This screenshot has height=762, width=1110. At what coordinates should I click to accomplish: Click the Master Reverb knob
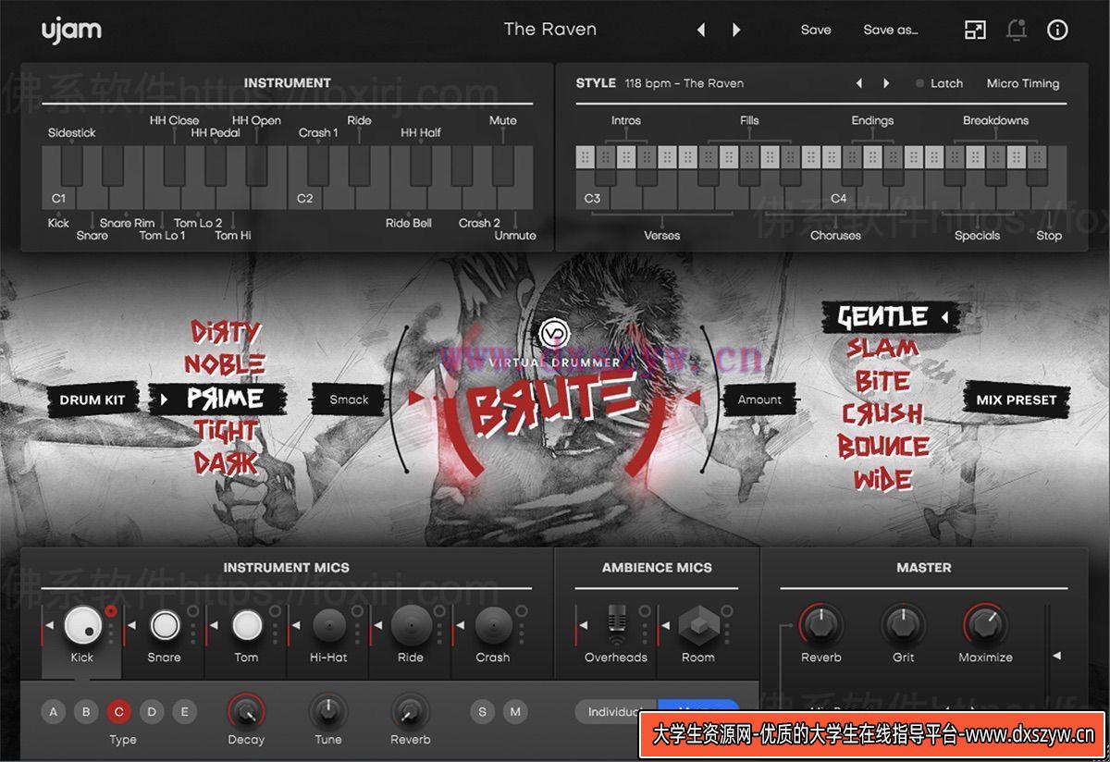tap(820, 626)
